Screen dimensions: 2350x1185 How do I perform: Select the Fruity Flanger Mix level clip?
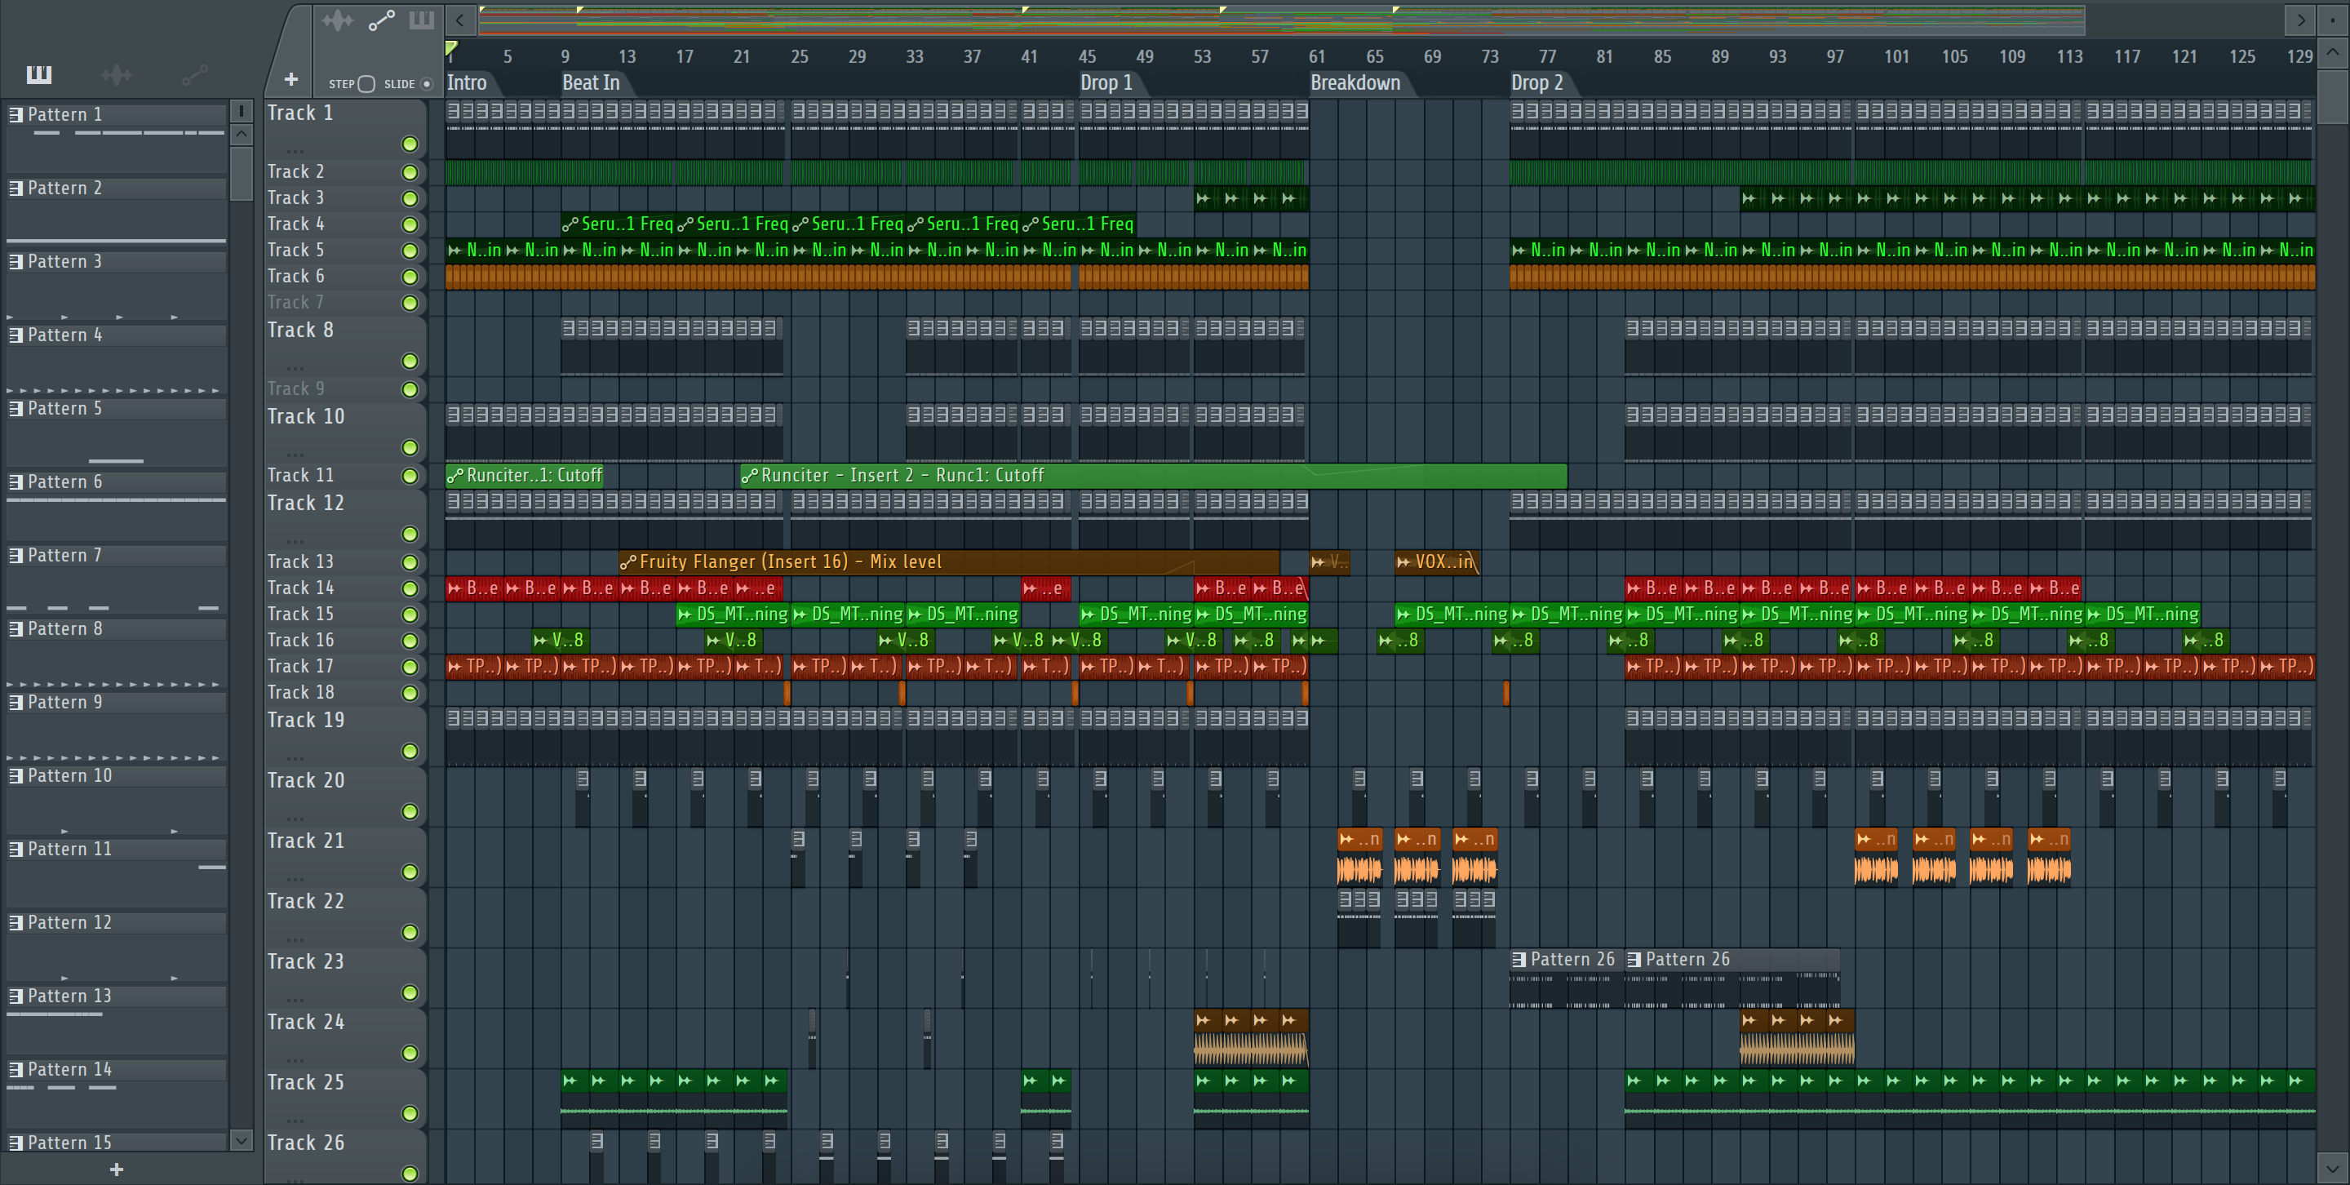pos(949,562)
